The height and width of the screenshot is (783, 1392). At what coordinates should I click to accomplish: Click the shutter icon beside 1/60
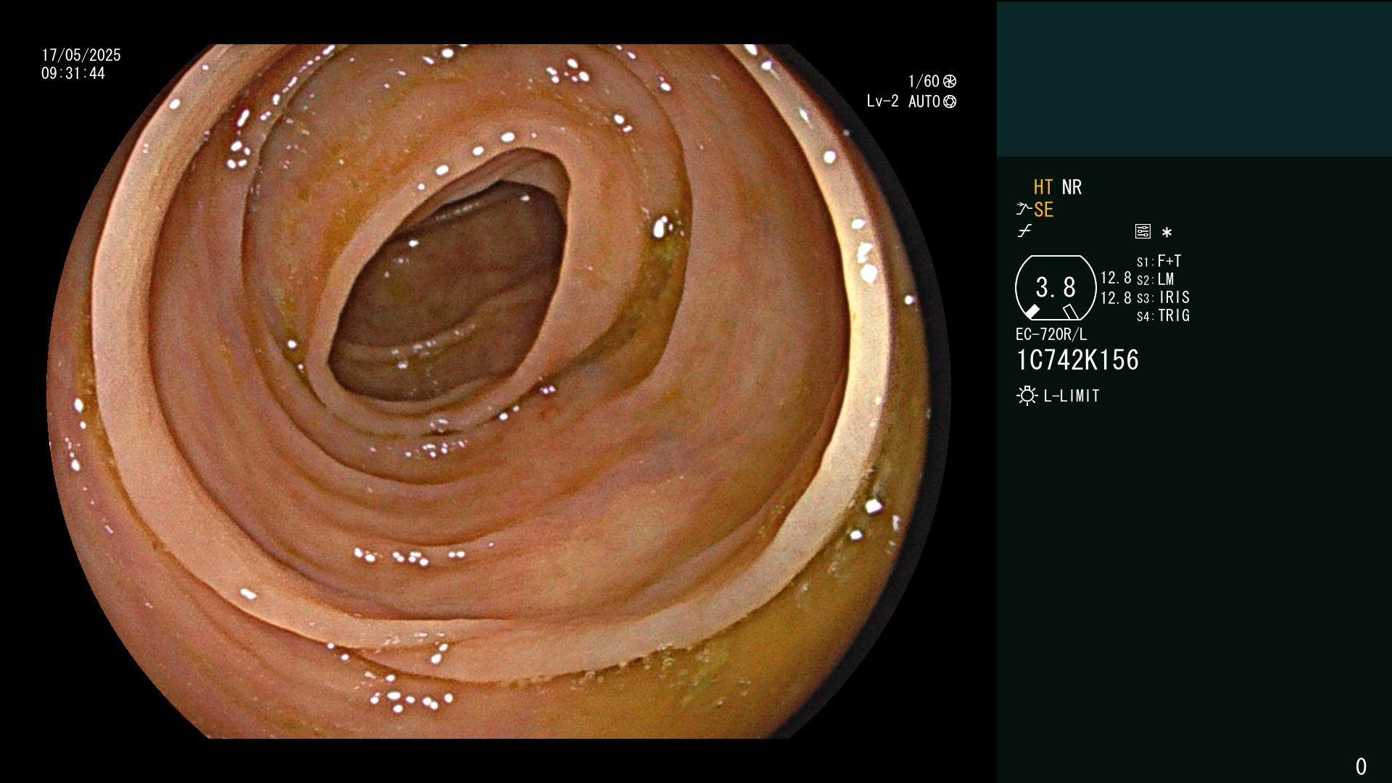tap(950, 81)
